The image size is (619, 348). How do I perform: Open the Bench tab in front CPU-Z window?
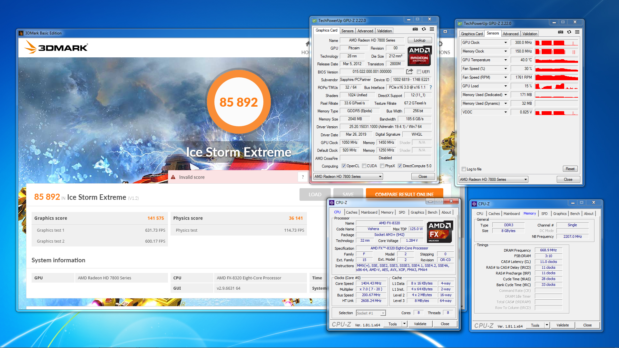(x=432, y=212)
